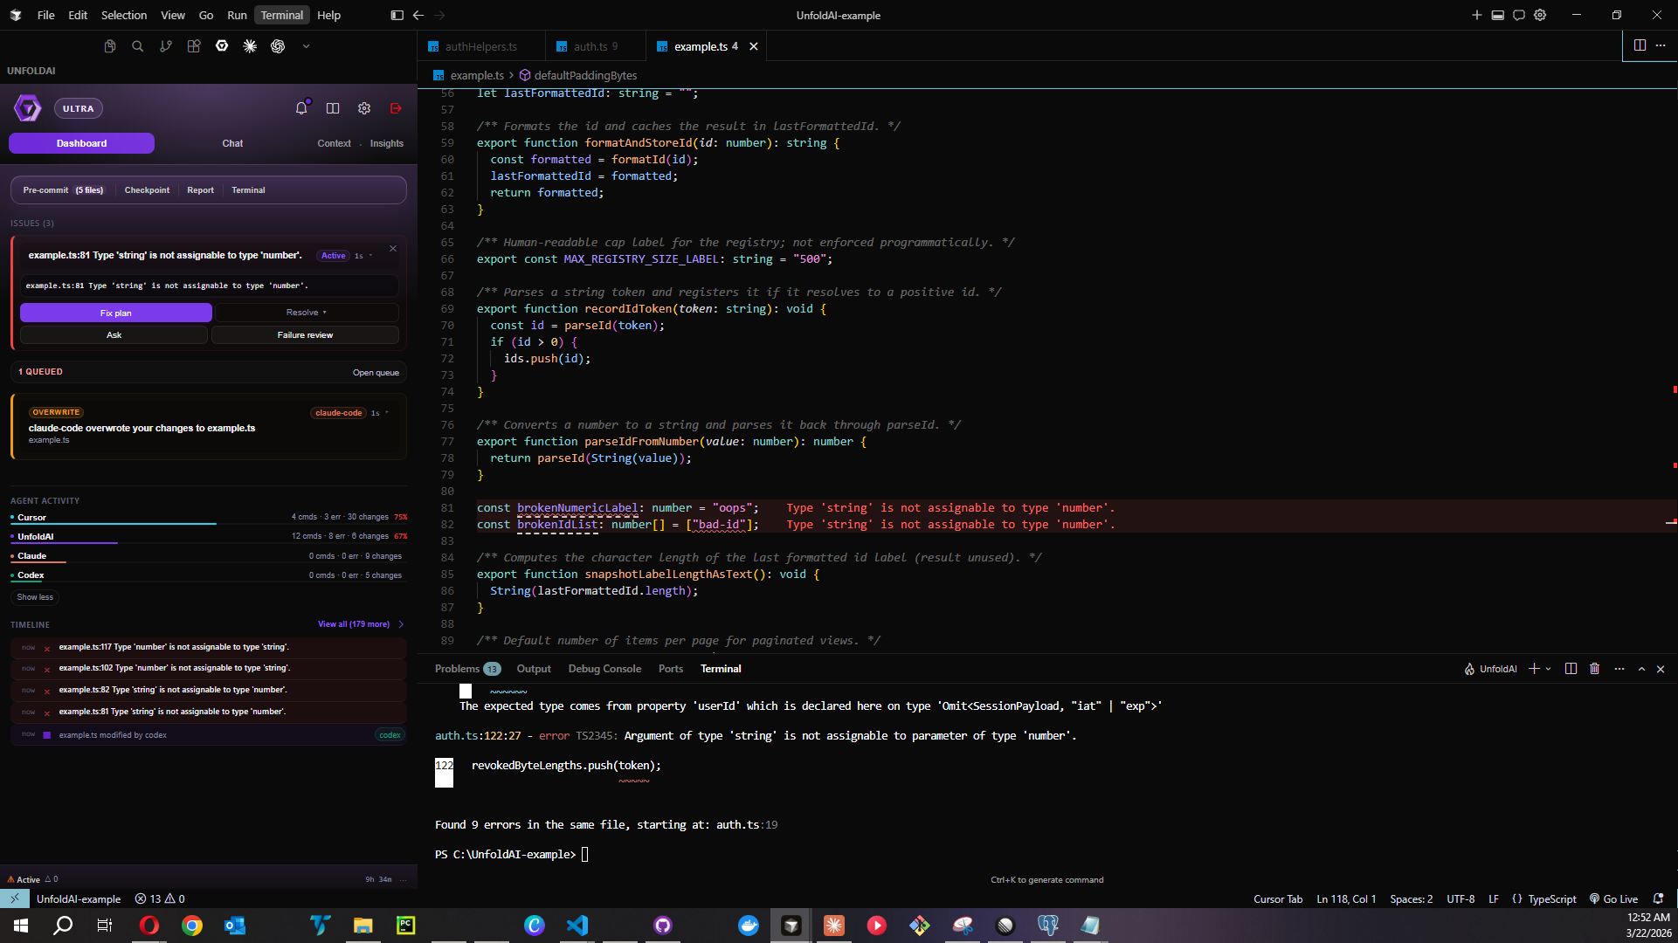Click the red logout icon

[396, 108]
